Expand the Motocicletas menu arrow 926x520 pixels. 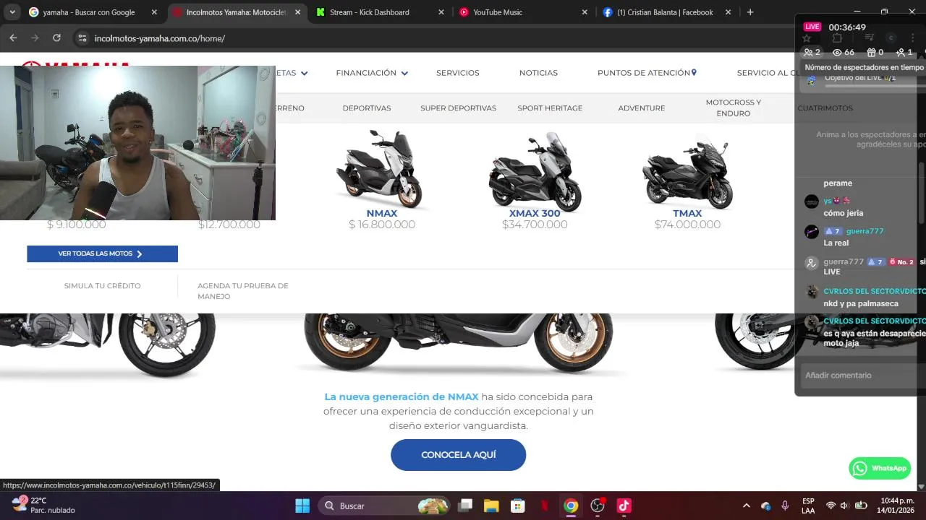[x=304, y=73]
